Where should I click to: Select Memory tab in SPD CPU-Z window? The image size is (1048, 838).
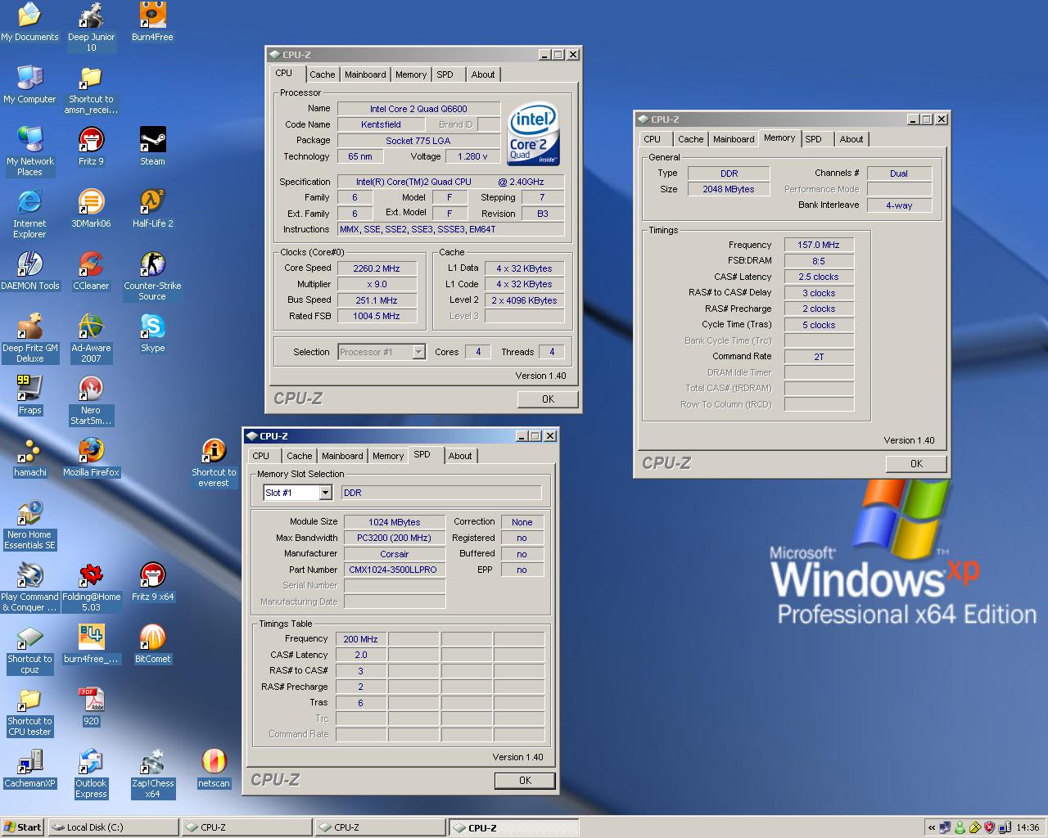pyautogui.click(x=388, y=456)
